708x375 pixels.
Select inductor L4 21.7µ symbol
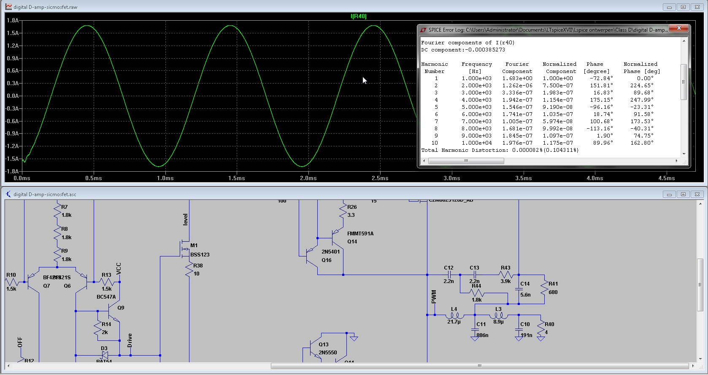pyautogui.click(x=454, y=315)
